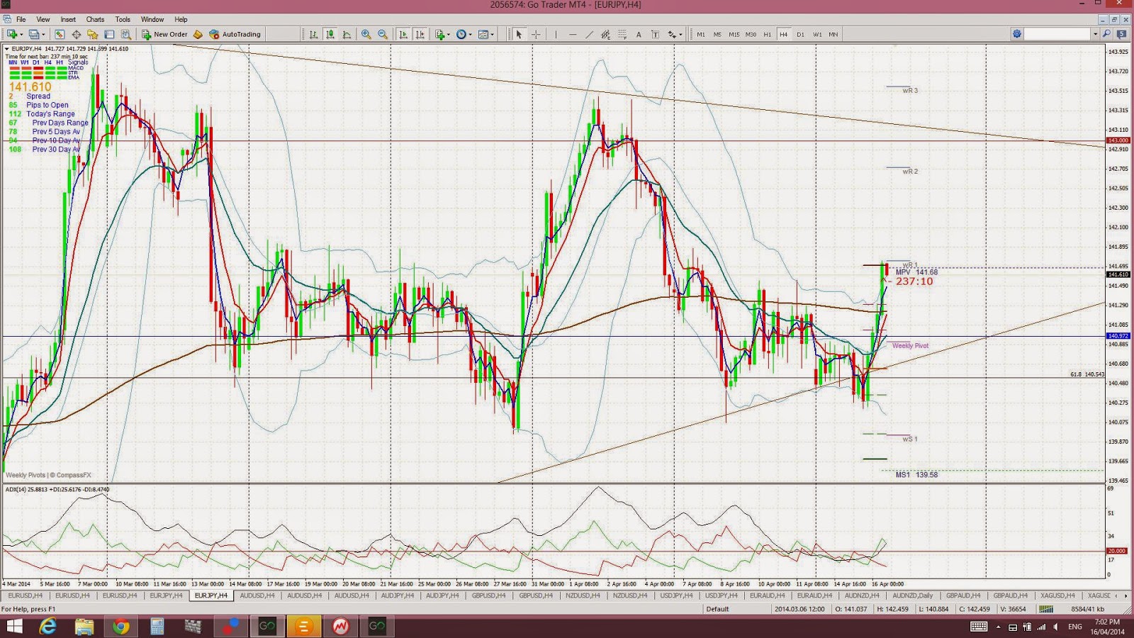Open a new chart window icon

click(12, 34)
